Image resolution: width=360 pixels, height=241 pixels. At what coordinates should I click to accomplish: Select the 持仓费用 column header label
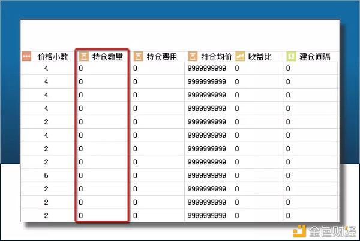tap(162, 56)
